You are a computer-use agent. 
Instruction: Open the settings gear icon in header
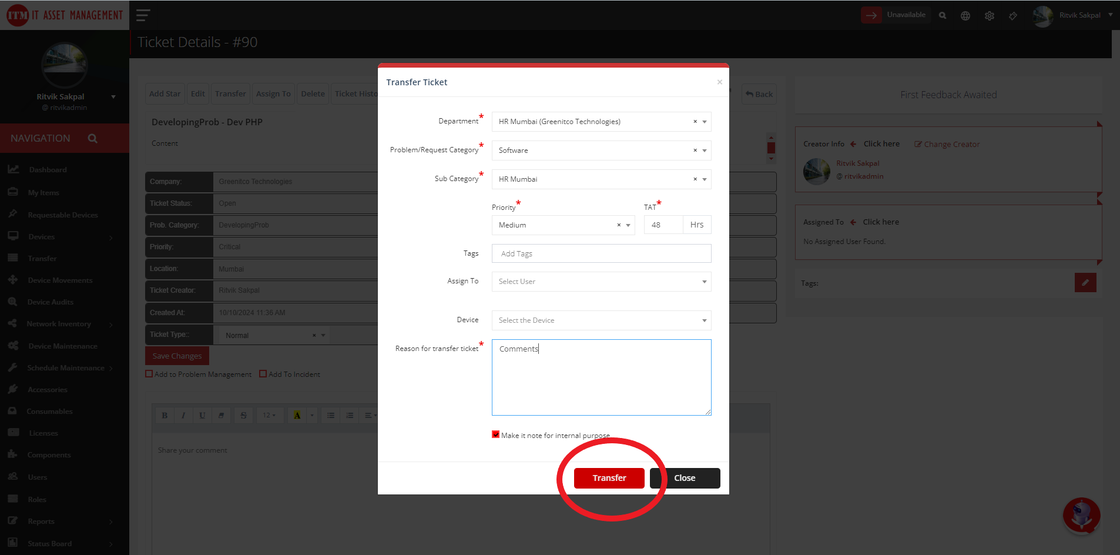(x=990, y=16)
